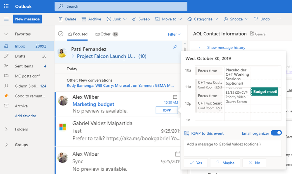This screenshot has height=174, width=292.
Task: Open the more options ellipsis
Action: pyautogui.click(x=279, y=19)
